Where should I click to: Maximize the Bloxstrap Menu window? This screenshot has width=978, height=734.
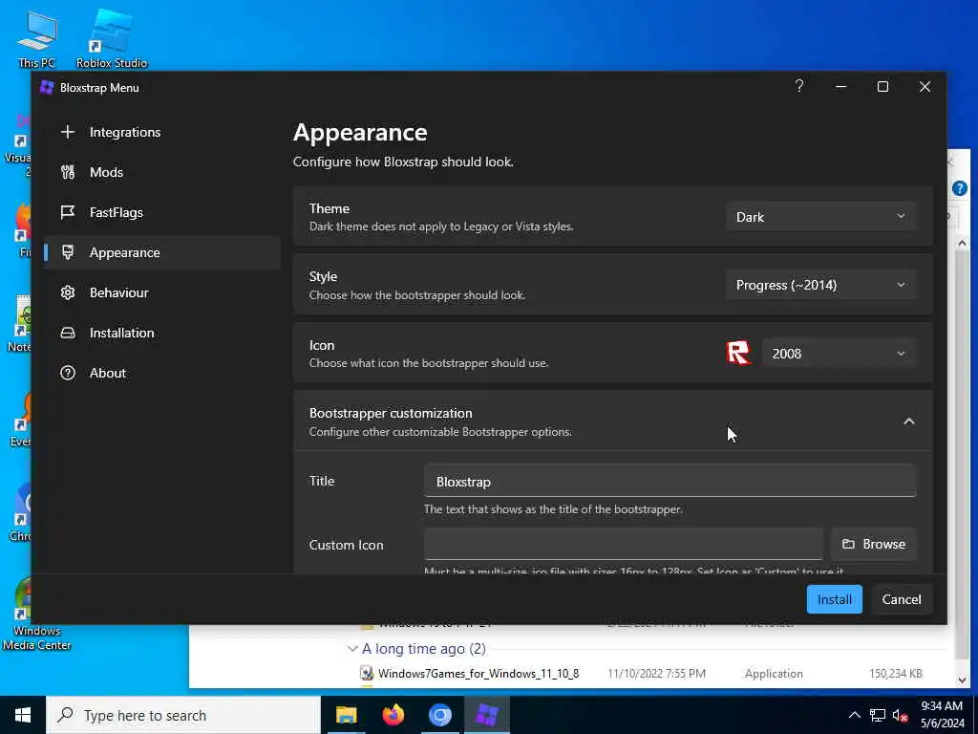pyautogui.click(x=882, y=87)
